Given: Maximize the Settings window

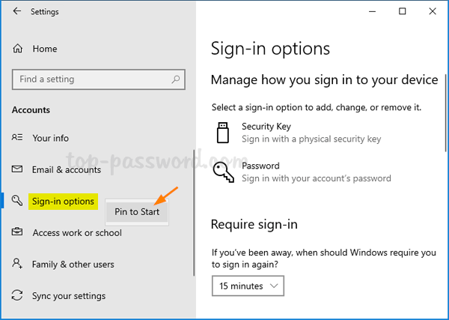Looking at the screenshot, I should (x=403, y=11).
